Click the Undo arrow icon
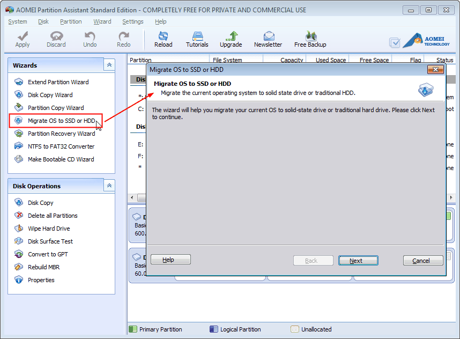The width and height of the screenshot is (460, 339). pyautogui.click(x=90, y=36)
